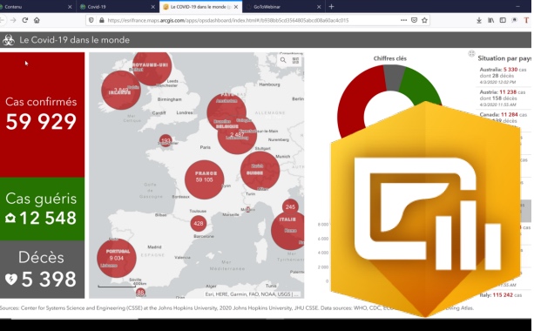This screenshot has height=331, width=534.
Task: Show site security padlock information
Action: (x=102, y=20)
